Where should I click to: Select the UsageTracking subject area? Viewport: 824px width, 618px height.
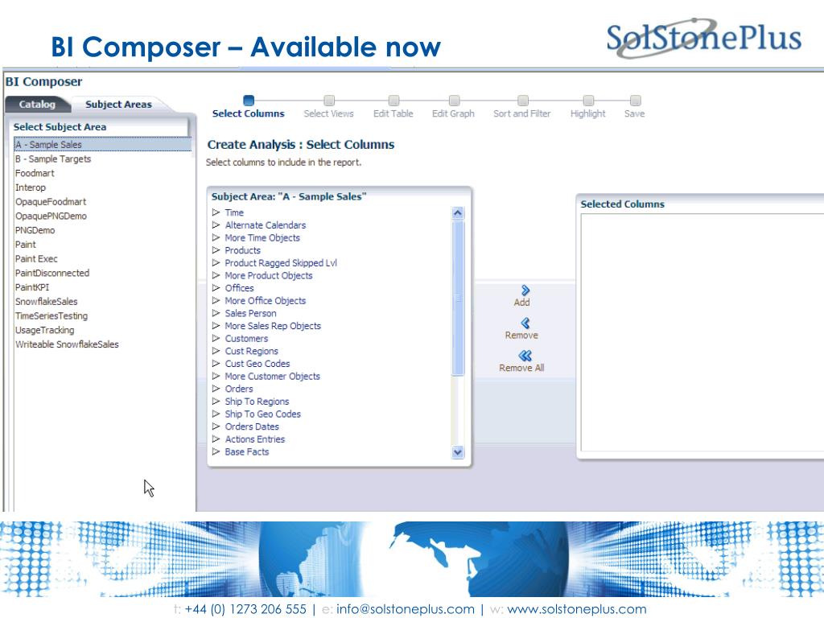pyautogui.click(x=45, y=330)
